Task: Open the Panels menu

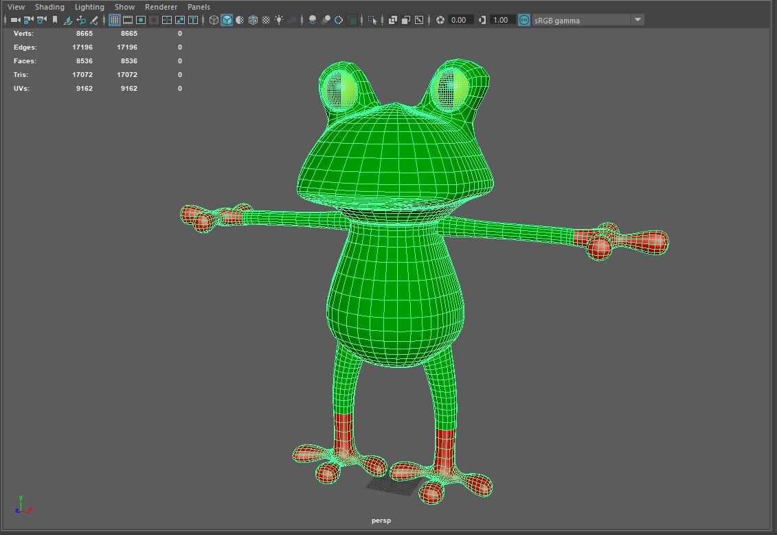Action: point(199,6)
